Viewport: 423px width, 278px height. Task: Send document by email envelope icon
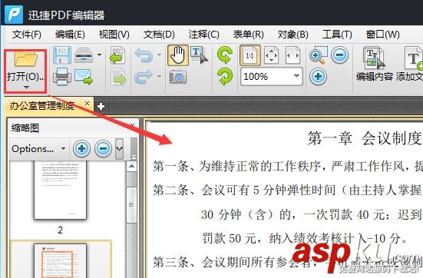84,78
